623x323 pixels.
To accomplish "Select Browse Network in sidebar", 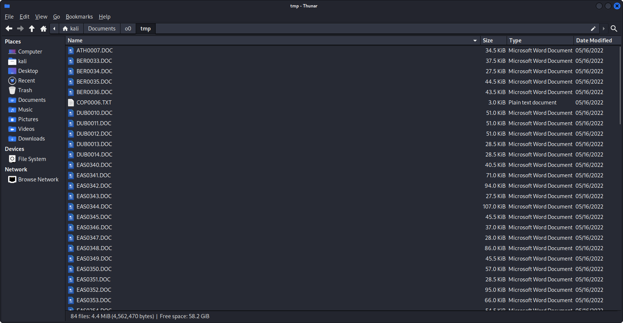I will (x=38, y=180).
